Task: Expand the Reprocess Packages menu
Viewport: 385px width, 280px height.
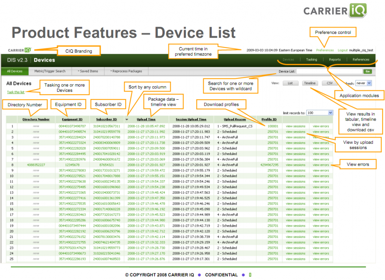Action: 126,71
